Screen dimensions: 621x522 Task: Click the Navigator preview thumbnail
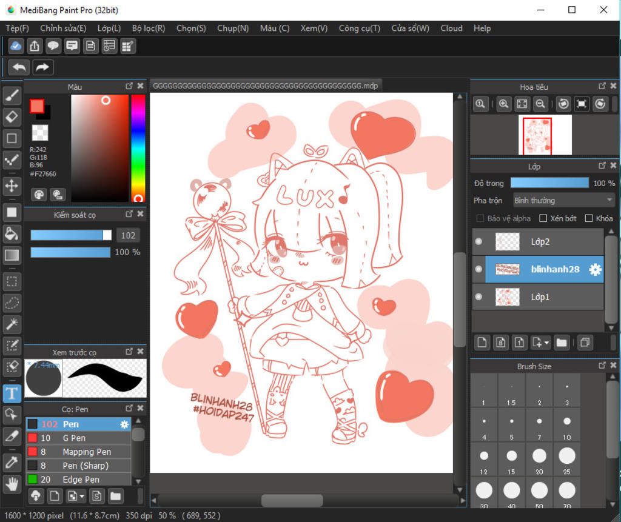coord(545,135)
